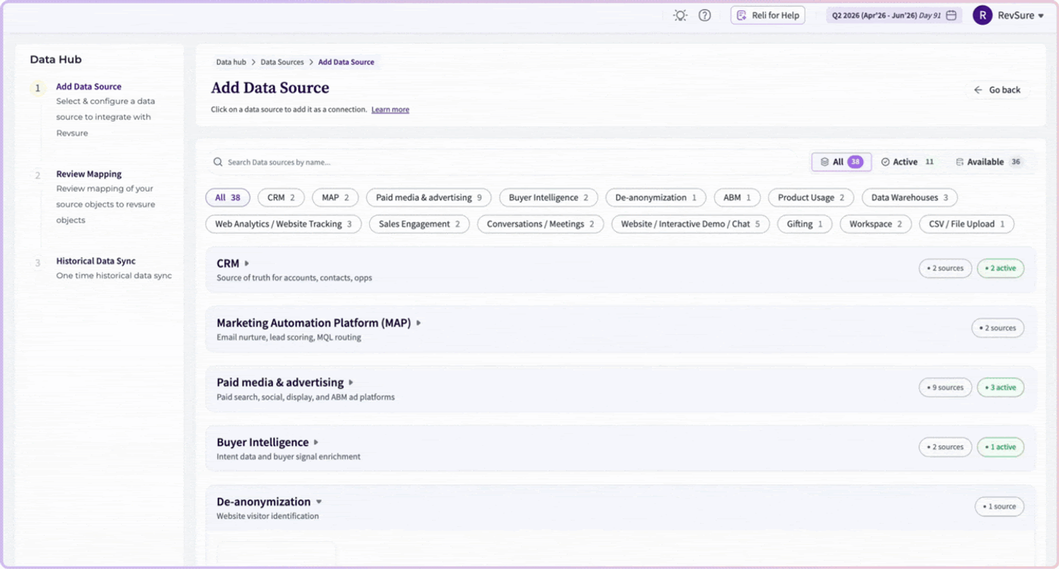Select the CRM 2 category chip
Viewport: 1059px width, 569px height.
pos(281,197)
